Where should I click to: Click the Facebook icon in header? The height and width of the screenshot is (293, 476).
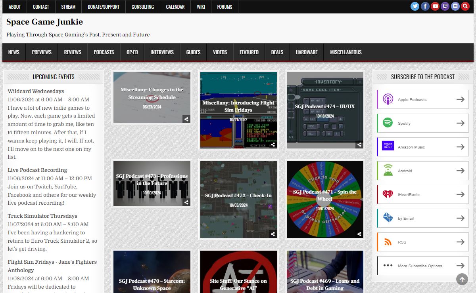[x=425, y=6]
